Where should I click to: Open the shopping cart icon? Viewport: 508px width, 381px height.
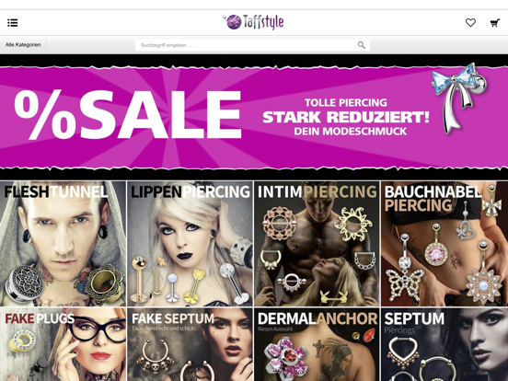point(495,23)
